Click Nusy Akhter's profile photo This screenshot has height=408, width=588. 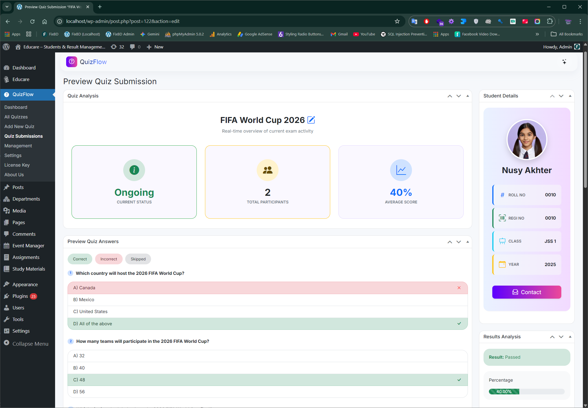(x=527, y=140)
